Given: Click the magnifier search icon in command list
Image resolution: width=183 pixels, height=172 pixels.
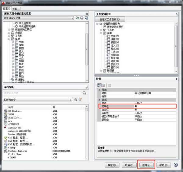Looking at the screenshot, I should coord(84,93).
